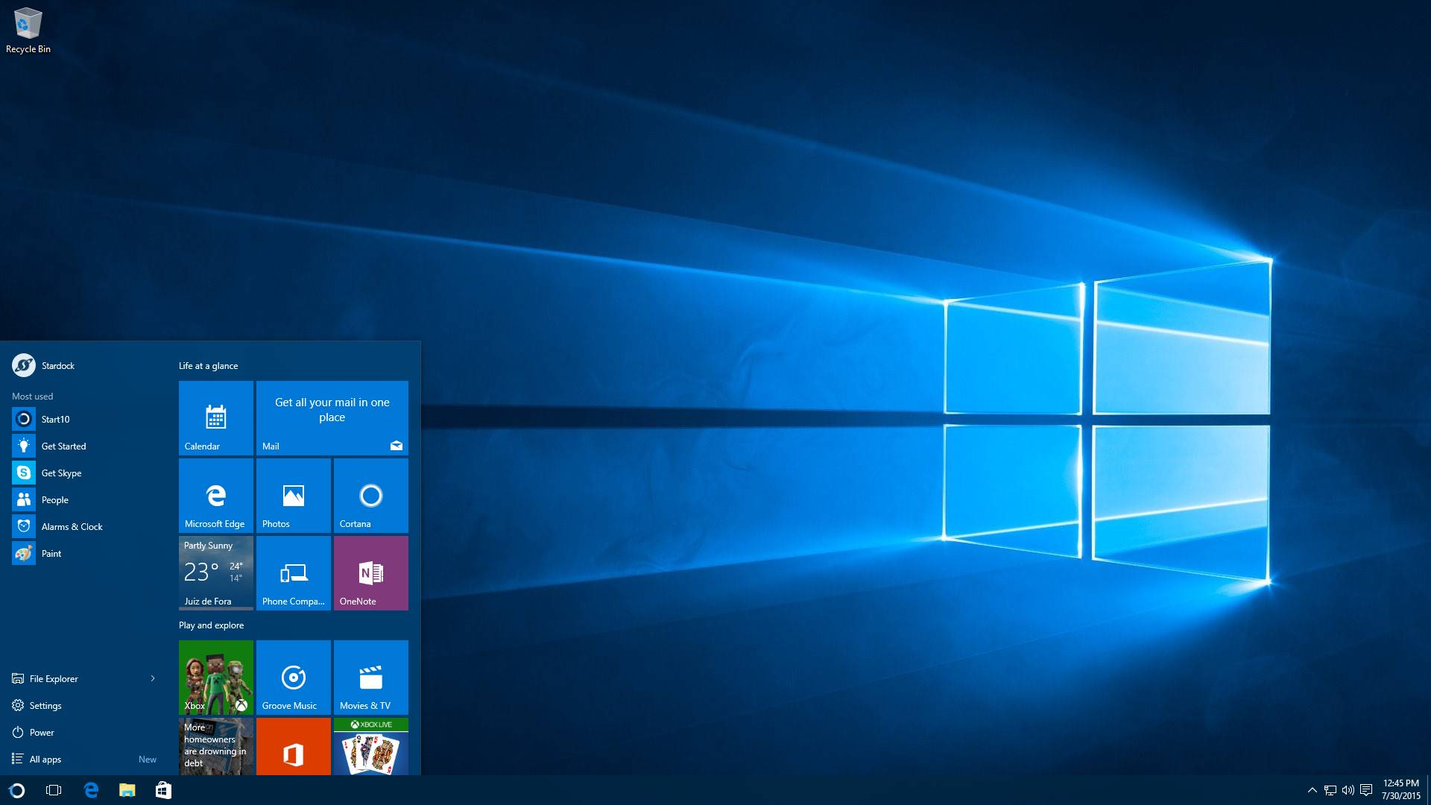Open the OneNote tile
Image resolution: width=1431 pixels, height=805 pixels.
point(370,572)
